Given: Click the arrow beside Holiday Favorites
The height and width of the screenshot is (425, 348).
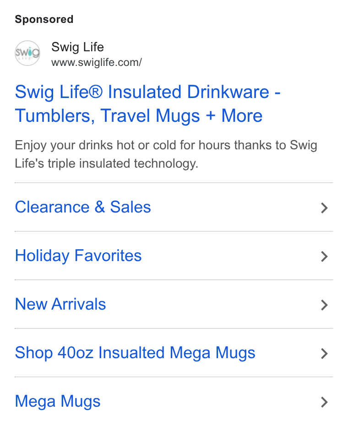Looking at the screenshot, I should 325,256.
